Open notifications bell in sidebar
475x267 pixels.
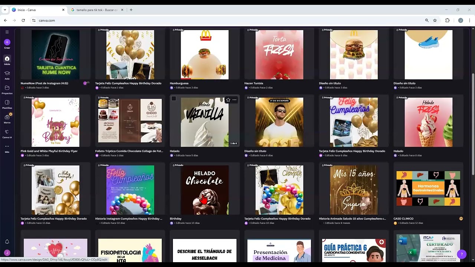click(7, 242)
